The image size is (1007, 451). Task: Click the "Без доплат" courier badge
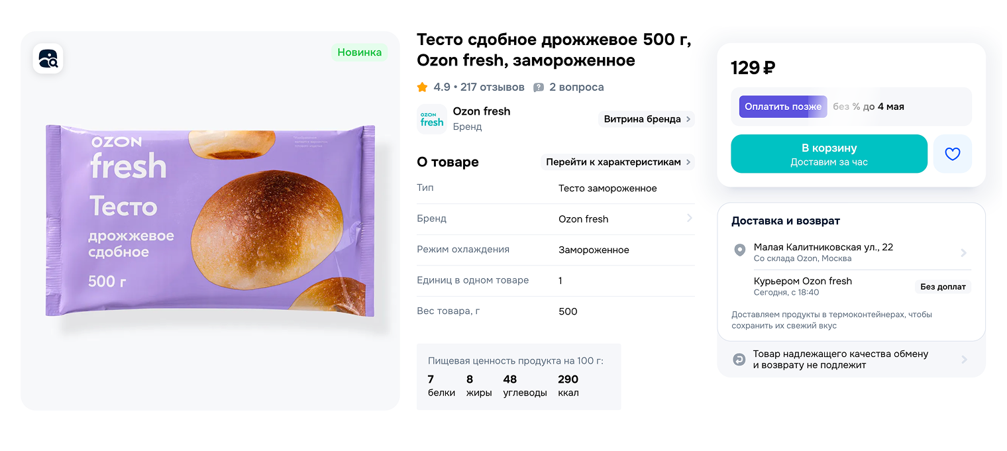943,287
